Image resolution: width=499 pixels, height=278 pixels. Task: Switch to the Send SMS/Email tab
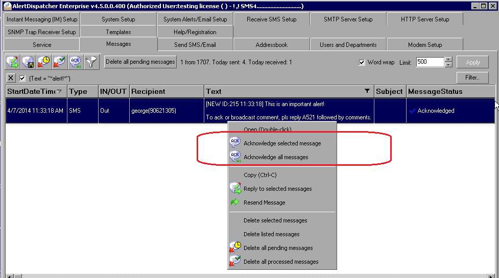pyautogui.click(x=195, y=45)
